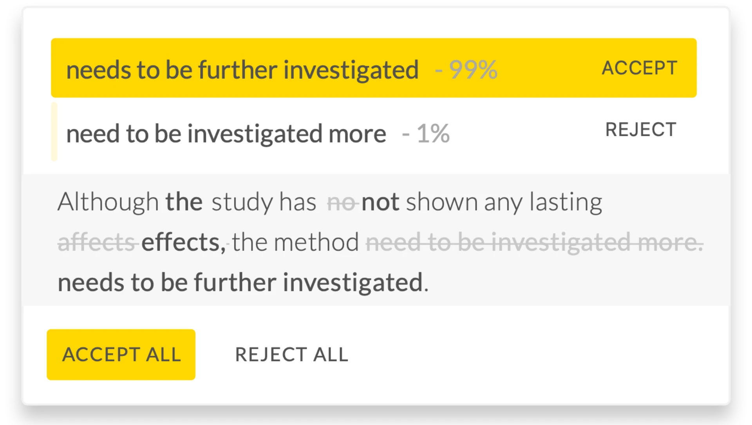
Task: Click the words "the method" in the paragraph
Action: click(295, 242)
